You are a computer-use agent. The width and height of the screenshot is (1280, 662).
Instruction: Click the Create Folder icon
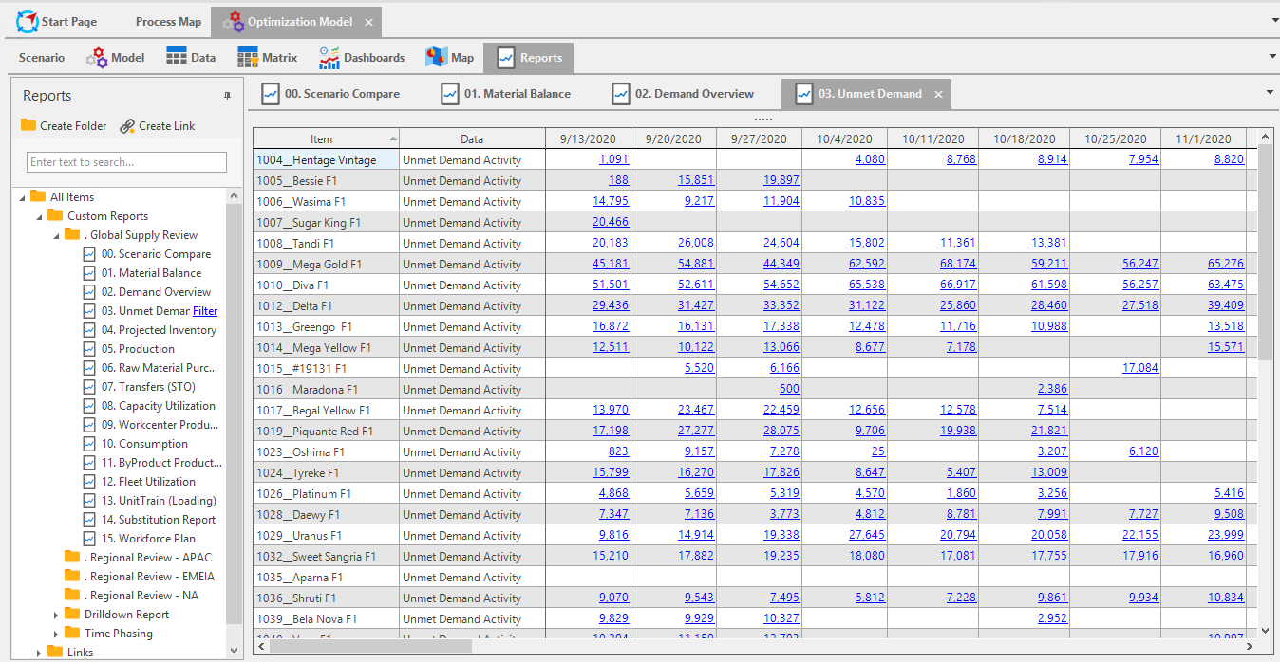[x=28, y=125]
